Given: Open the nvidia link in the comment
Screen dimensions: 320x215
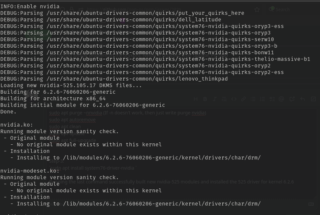Looking at the screenshot, I should point(198,113).
